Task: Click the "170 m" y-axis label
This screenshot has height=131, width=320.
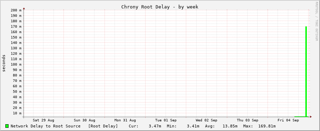Action: coord(16,26)
